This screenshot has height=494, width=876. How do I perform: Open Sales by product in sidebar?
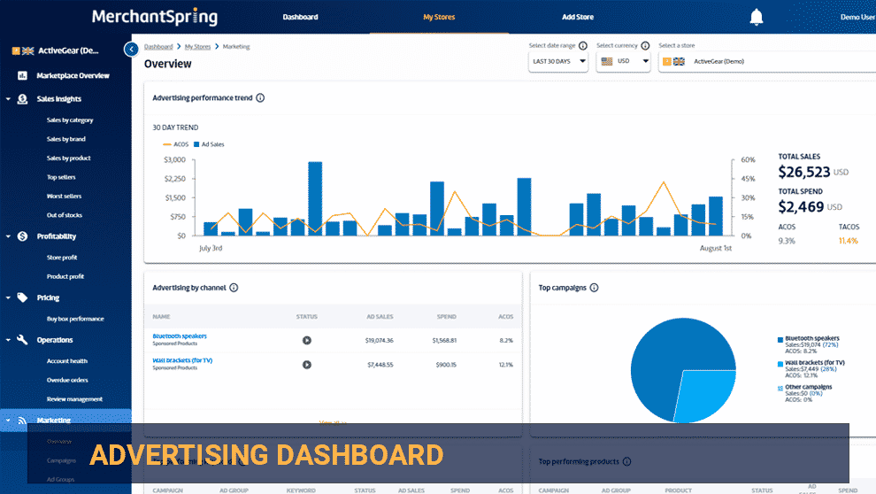click(x=68, y=158)
